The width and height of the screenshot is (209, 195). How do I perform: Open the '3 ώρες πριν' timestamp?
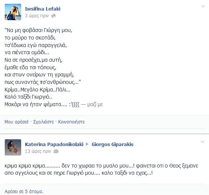click(x=37, y=16)
